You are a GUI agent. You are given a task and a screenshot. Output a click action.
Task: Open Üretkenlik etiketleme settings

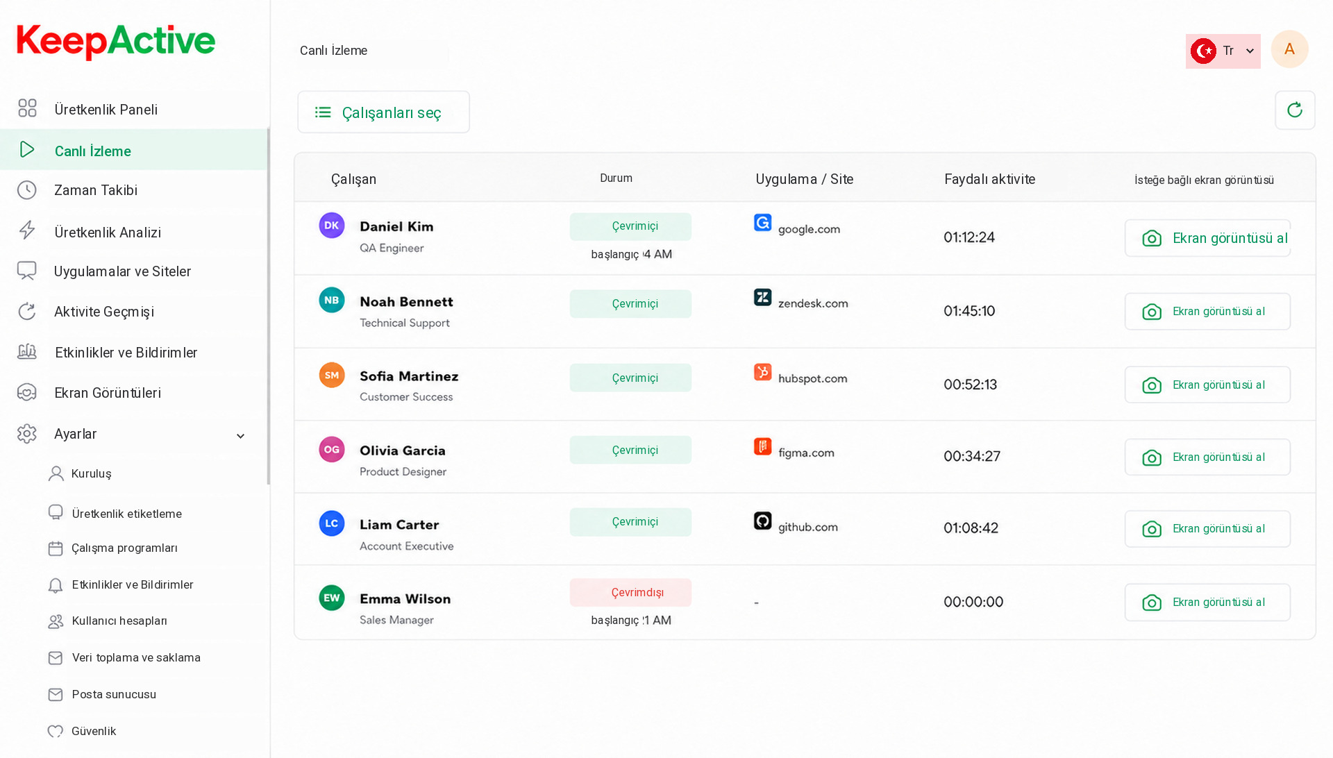pos(115,514)
